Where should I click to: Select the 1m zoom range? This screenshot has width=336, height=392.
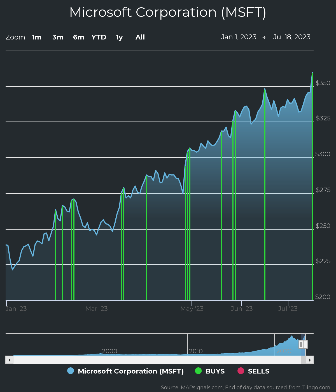[37, 37]
